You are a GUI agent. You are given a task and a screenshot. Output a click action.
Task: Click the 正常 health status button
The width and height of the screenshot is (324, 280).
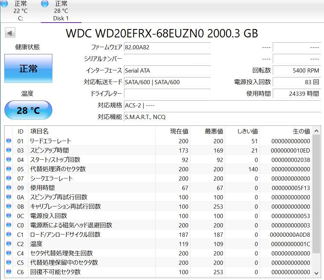click(x=28, y=68)
